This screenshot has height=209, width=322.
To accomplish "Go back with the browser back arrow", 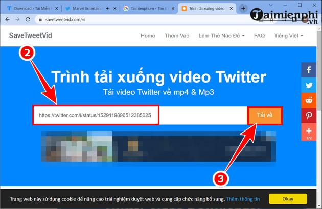I will 7,19.
